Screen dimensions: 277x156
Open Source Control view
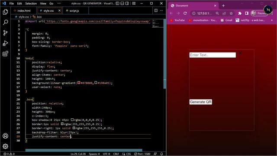[x=5, y=33]
